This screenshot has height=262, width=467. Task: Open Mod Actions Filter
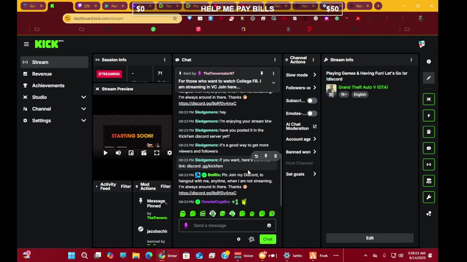coord(166,186)
